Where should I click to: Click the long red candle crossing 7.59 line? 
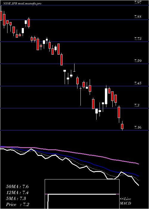click(x=61, y=60)
